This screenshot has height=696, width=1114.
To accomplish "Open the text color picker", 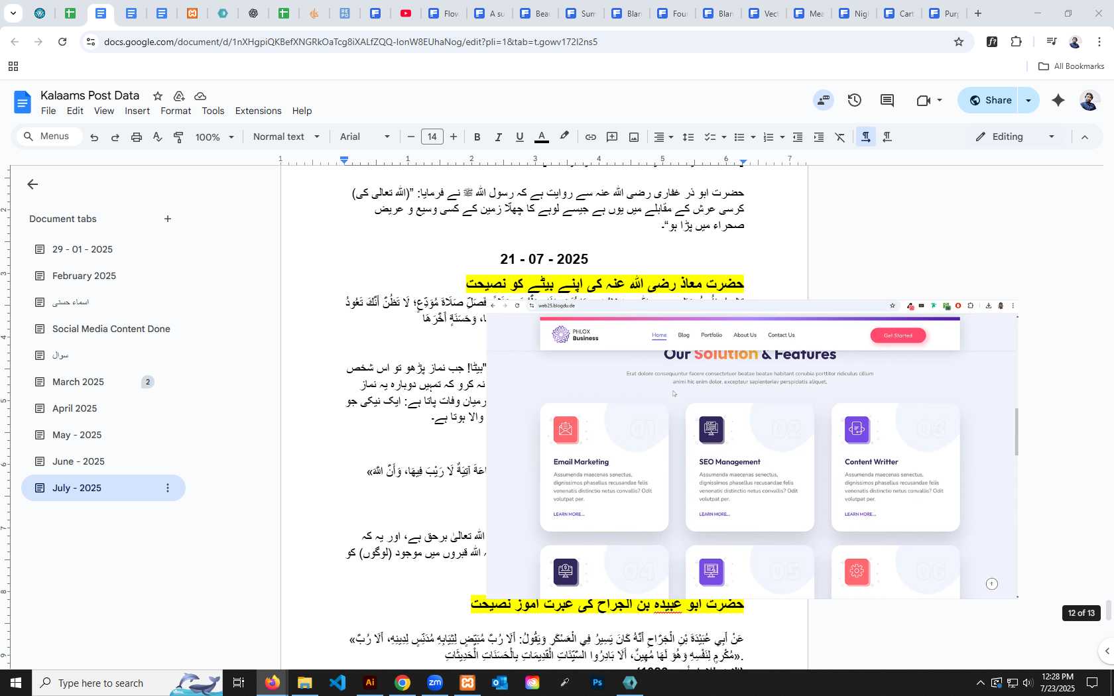I will click(542, 137).
